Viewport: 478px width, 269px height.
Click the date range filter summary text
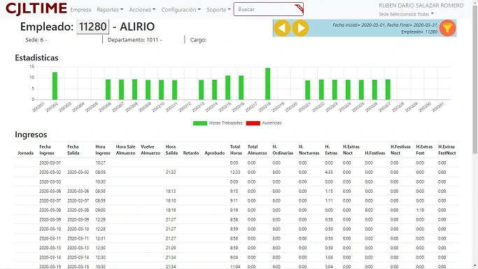[x=385, y=28]
